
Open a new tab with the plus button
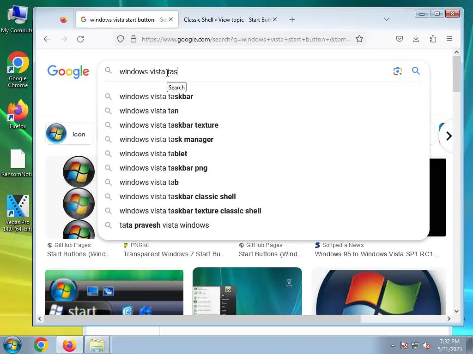pyautogui.click(x=292, y=20)
